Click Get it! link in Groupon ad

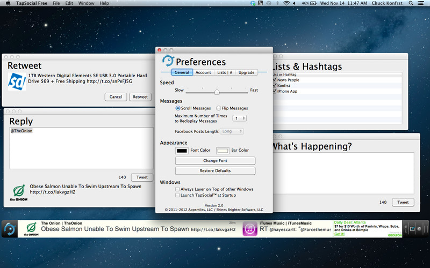(339, 234)
